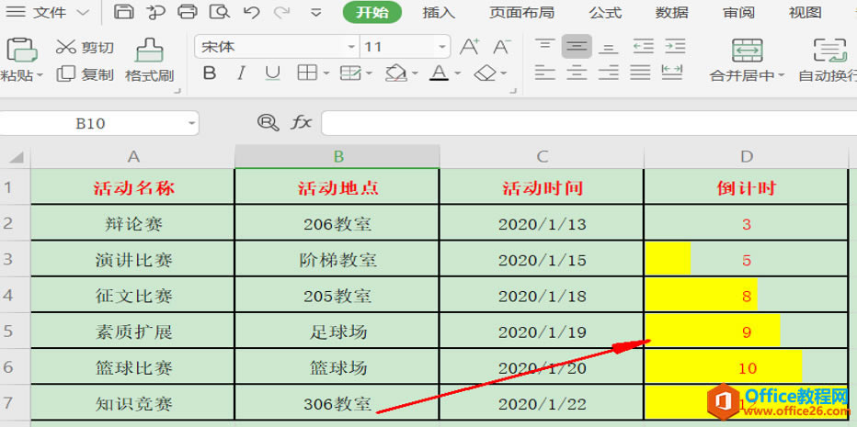Switch to the 插入 tab

pos(439,12)
